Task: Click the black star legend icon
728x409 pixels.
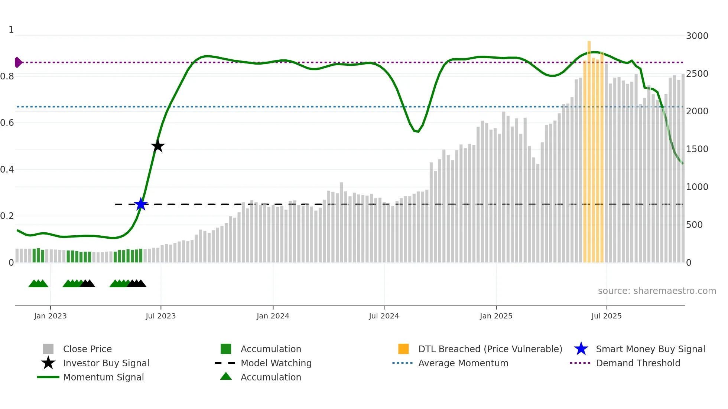Action: [48, 363]
